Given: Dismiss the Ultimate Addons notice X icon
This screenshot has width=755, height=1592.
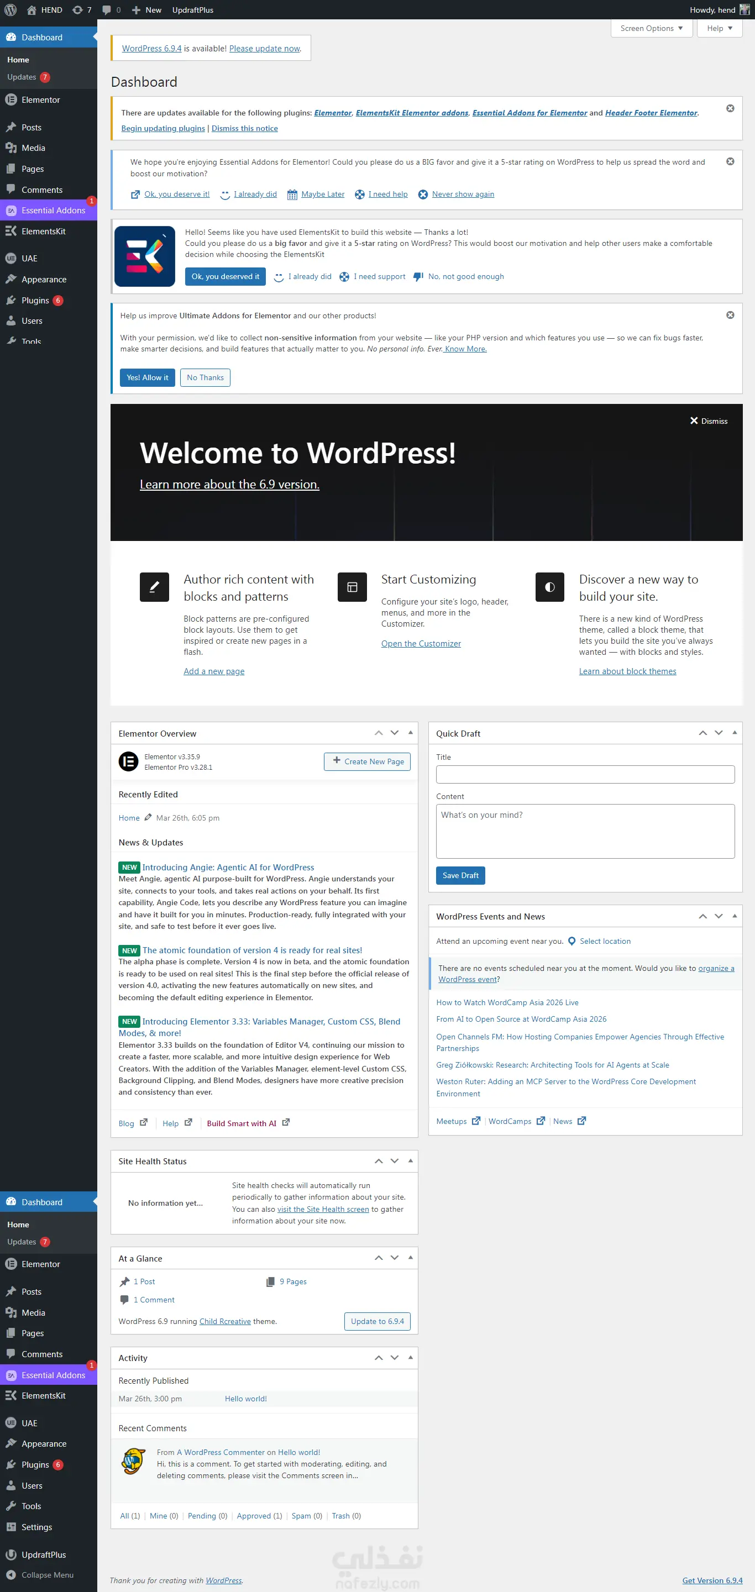Looking at the screenshot, I should [730, 315].
